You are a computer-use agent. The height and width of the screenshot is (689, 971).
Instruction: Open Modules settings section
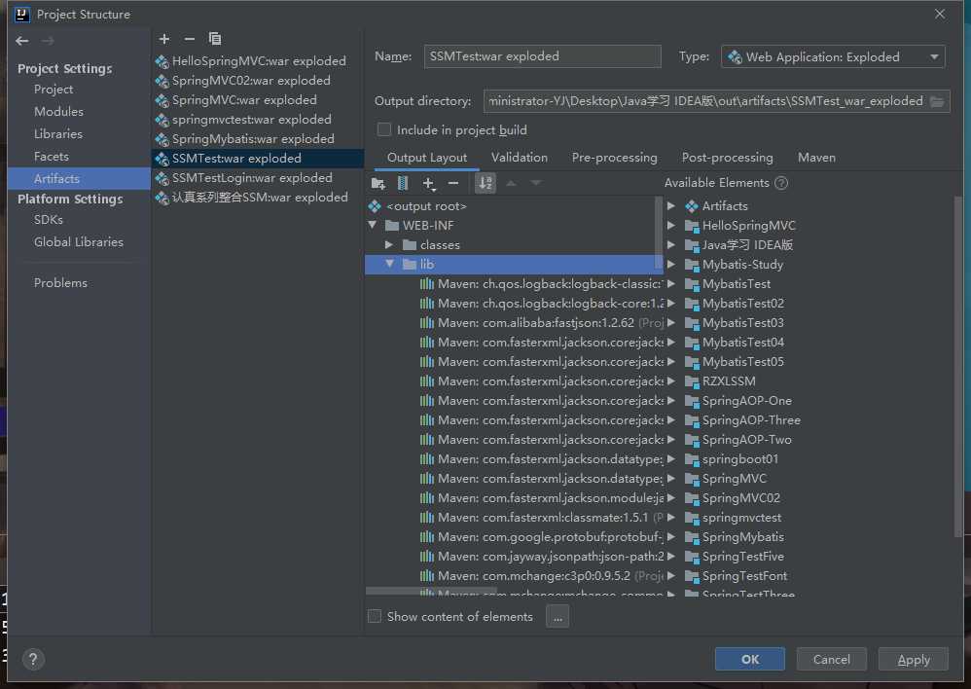pyautogui.click(x=58, y=112)
